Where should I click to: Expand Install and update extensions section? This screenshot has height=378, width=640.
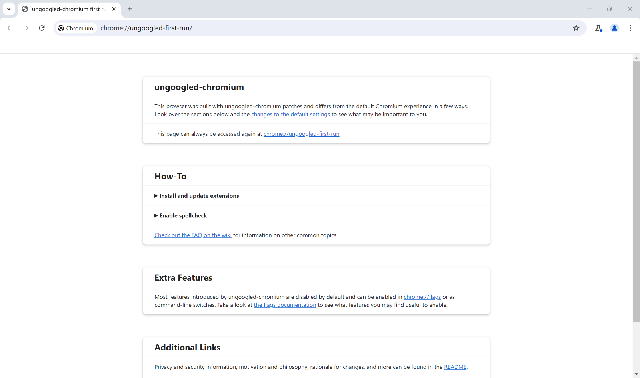197,196
